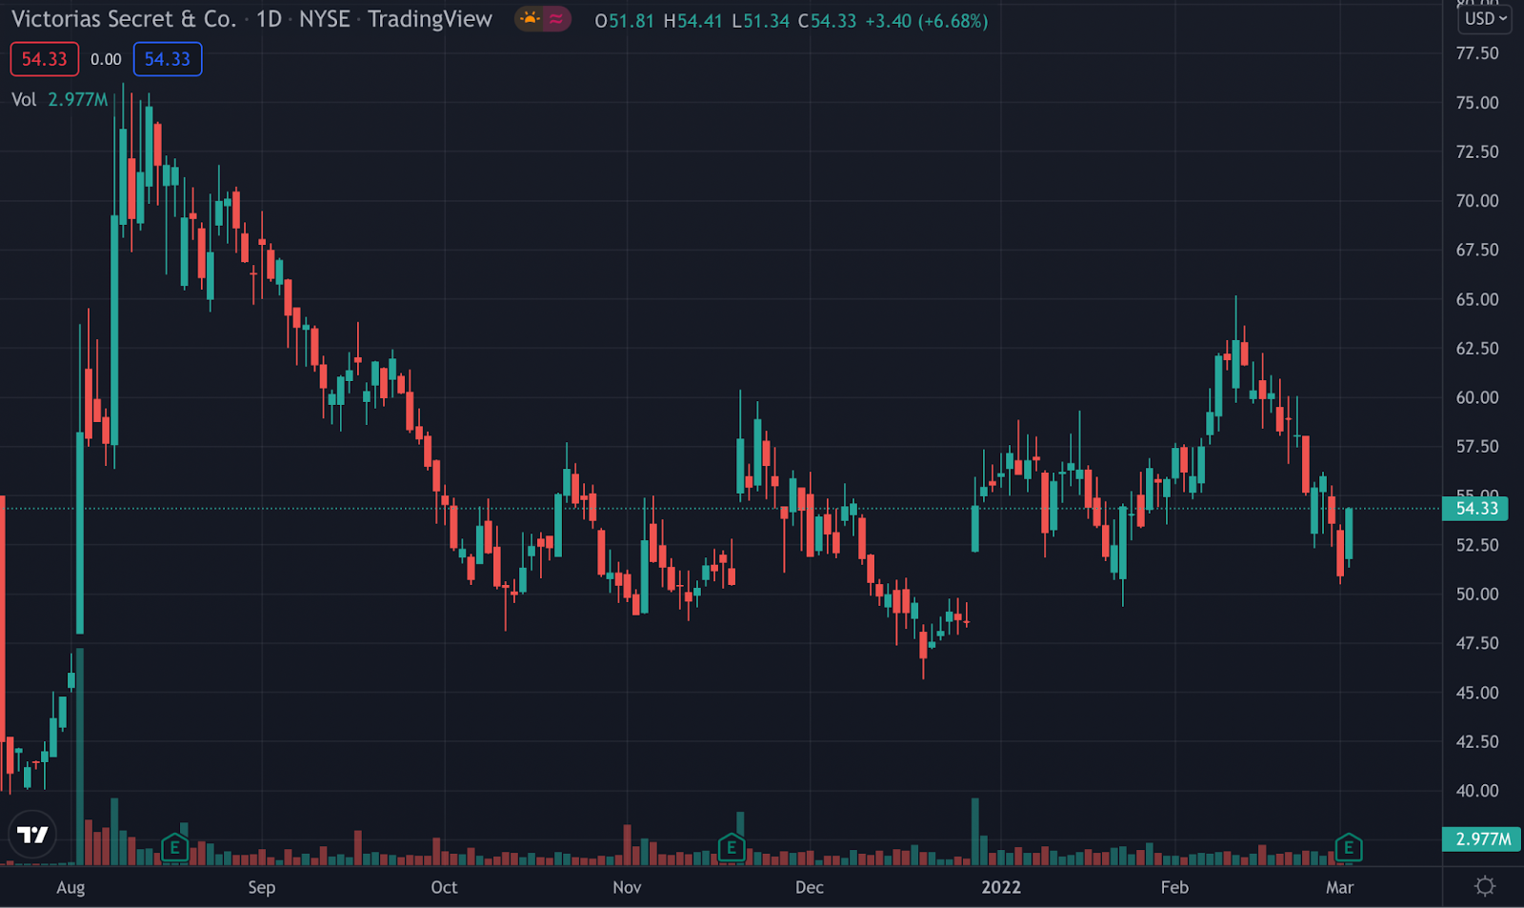
Task: Click the Feb label on time axis
Action: (x=1174, y=888)
